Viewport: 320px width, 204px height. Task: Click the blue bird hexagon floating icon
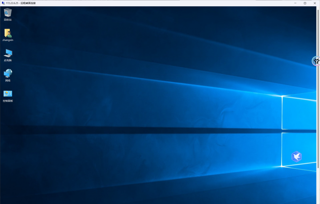(x=297, y=157)
